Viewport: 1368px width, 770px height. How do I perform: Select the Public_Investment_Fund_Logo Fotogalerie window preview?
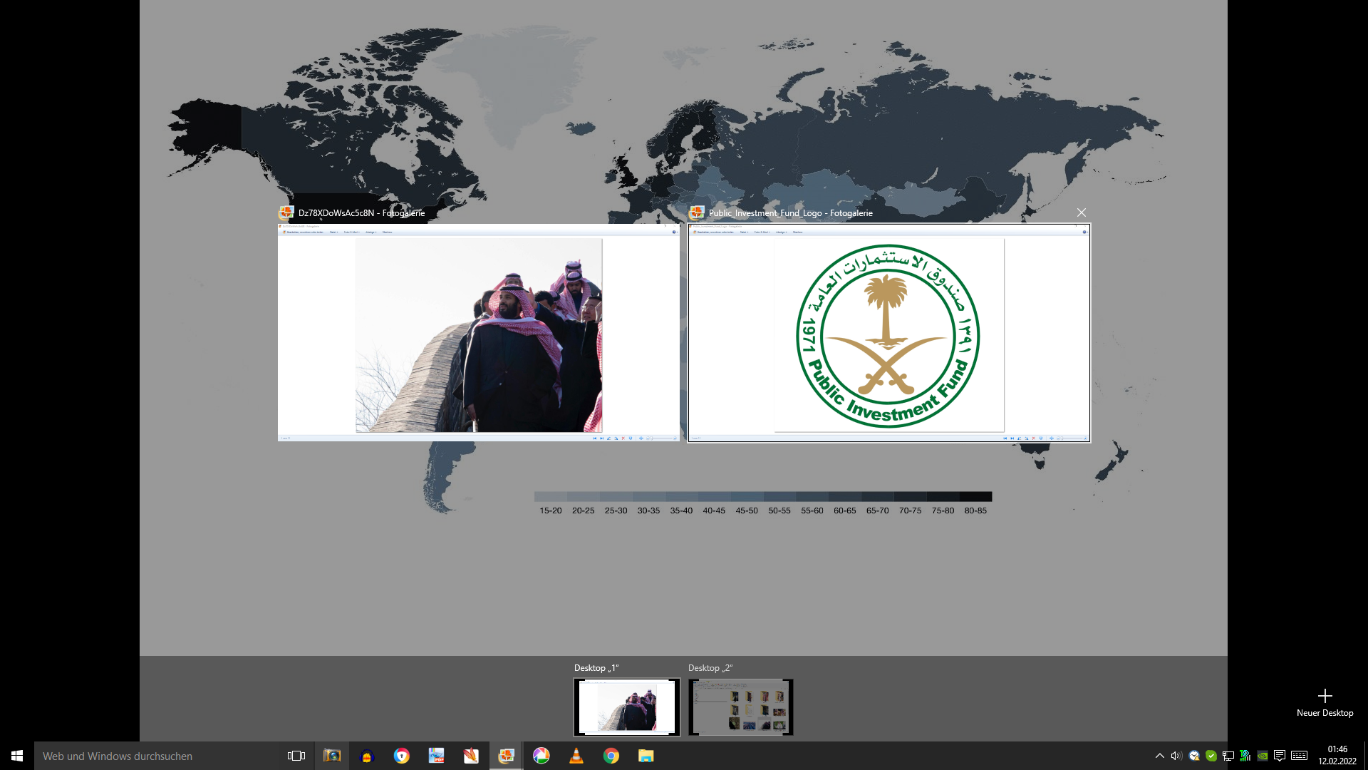pyautogui.click(x=888, y=332)
